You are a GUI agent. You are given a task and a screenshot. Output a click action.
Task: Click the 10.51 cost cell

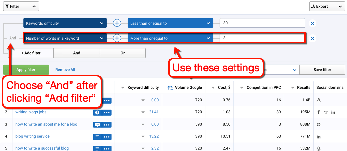226,136
